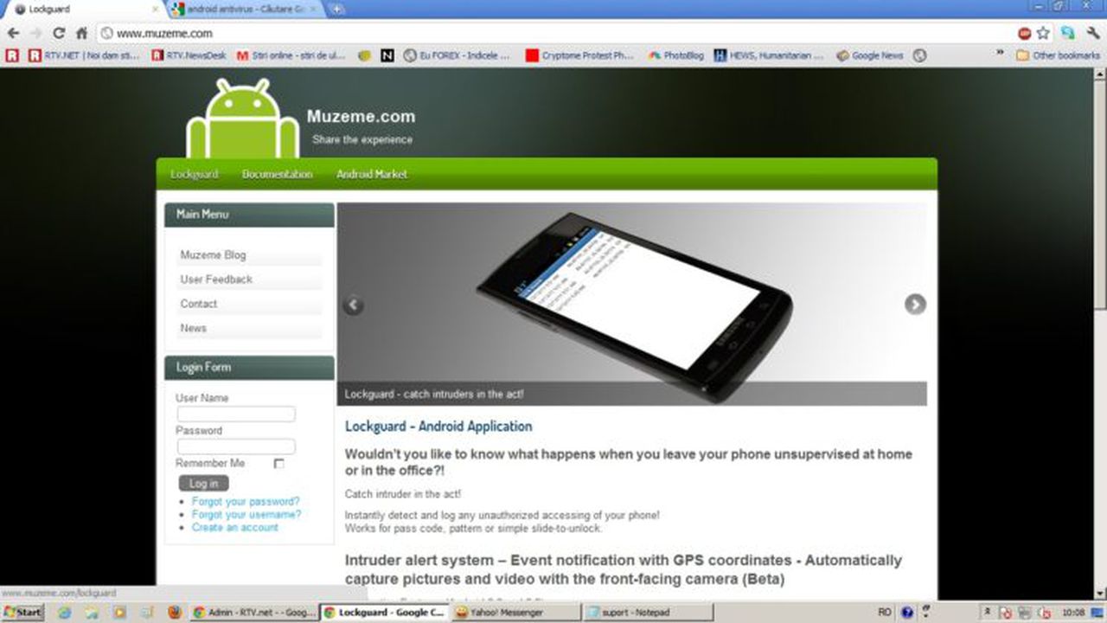
Task: Show previous slide with left arrow
Action: 353,305
